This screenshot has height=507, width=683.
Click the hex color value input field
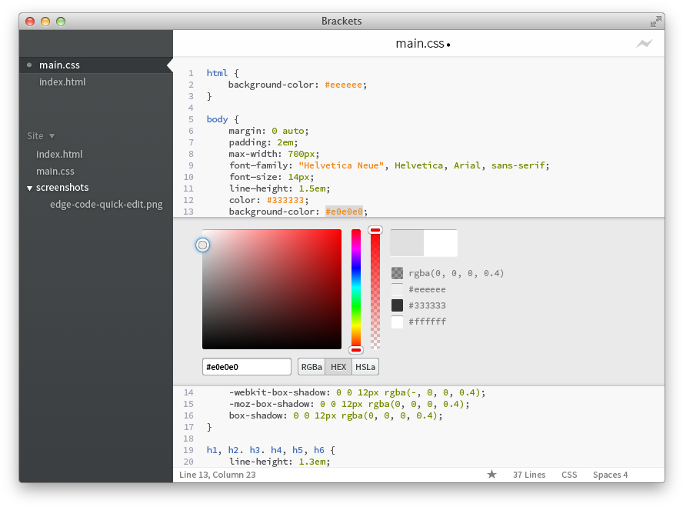point(246,367)
